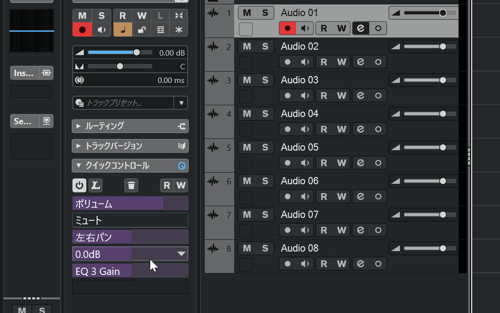The image size is (500, 313).
Task: Open channel settings for Audio 01
Action: 360,28
